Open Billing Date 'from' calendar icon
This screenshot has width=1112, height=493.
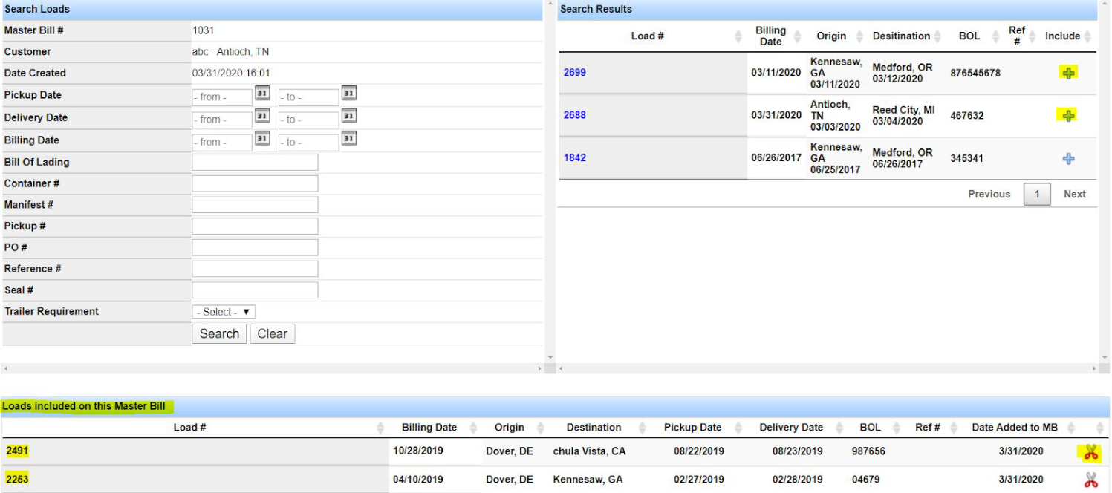[262, 138]
